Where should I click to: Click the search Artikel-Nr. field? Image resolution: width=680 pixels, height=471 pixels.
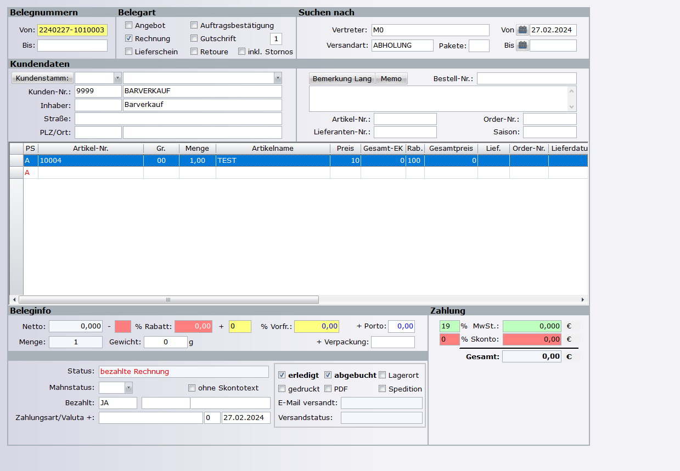coord(405,119)
